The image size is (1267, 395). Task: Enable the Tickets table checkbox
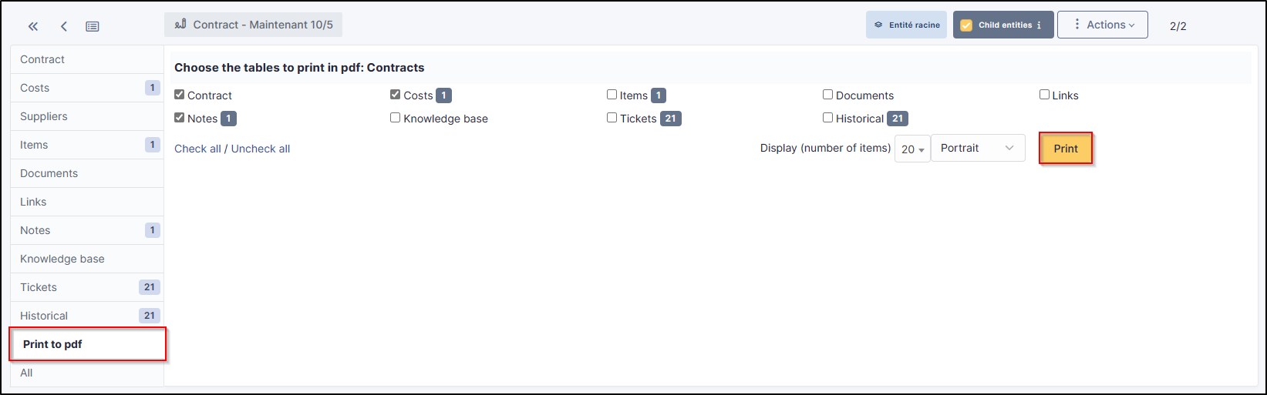coord(612,118)
